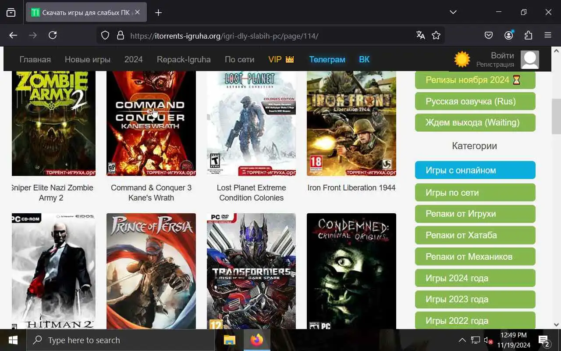Open Релизы ноября 2024 button
The height and width of the screenshot is (351, 561).
pyautogui.click(x=475, y=80)
